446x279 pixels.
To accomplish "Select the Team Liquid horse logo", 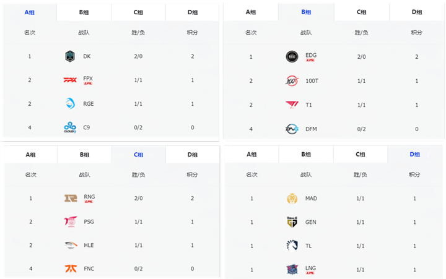I will (x=292, y=246).
